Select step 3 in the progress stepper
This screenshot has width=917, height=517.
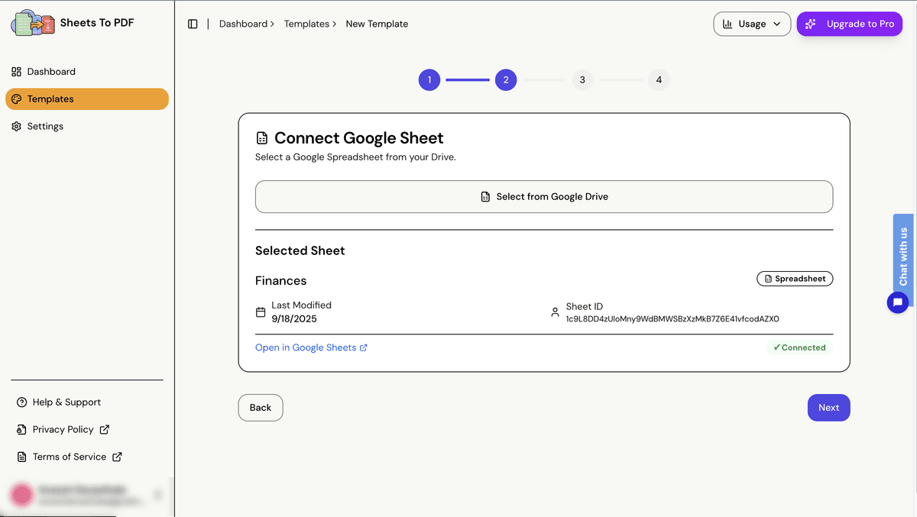click(x=582, y=79)
